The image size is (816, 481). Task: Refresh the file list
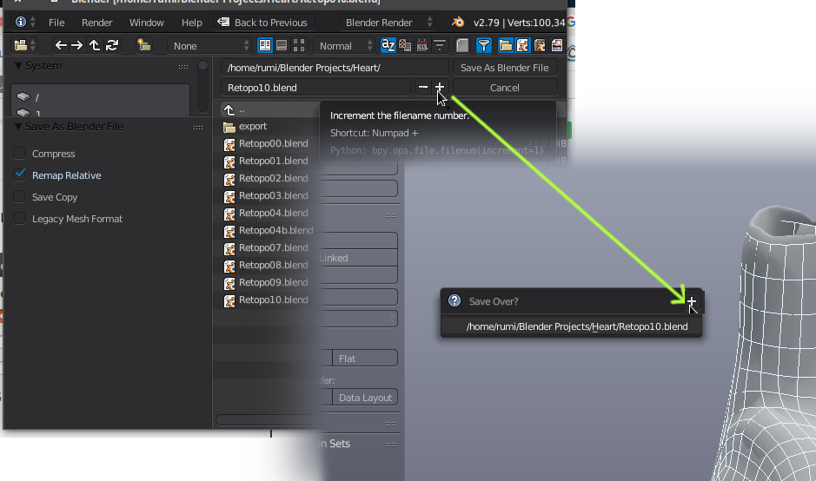click(x=111, y=45)
